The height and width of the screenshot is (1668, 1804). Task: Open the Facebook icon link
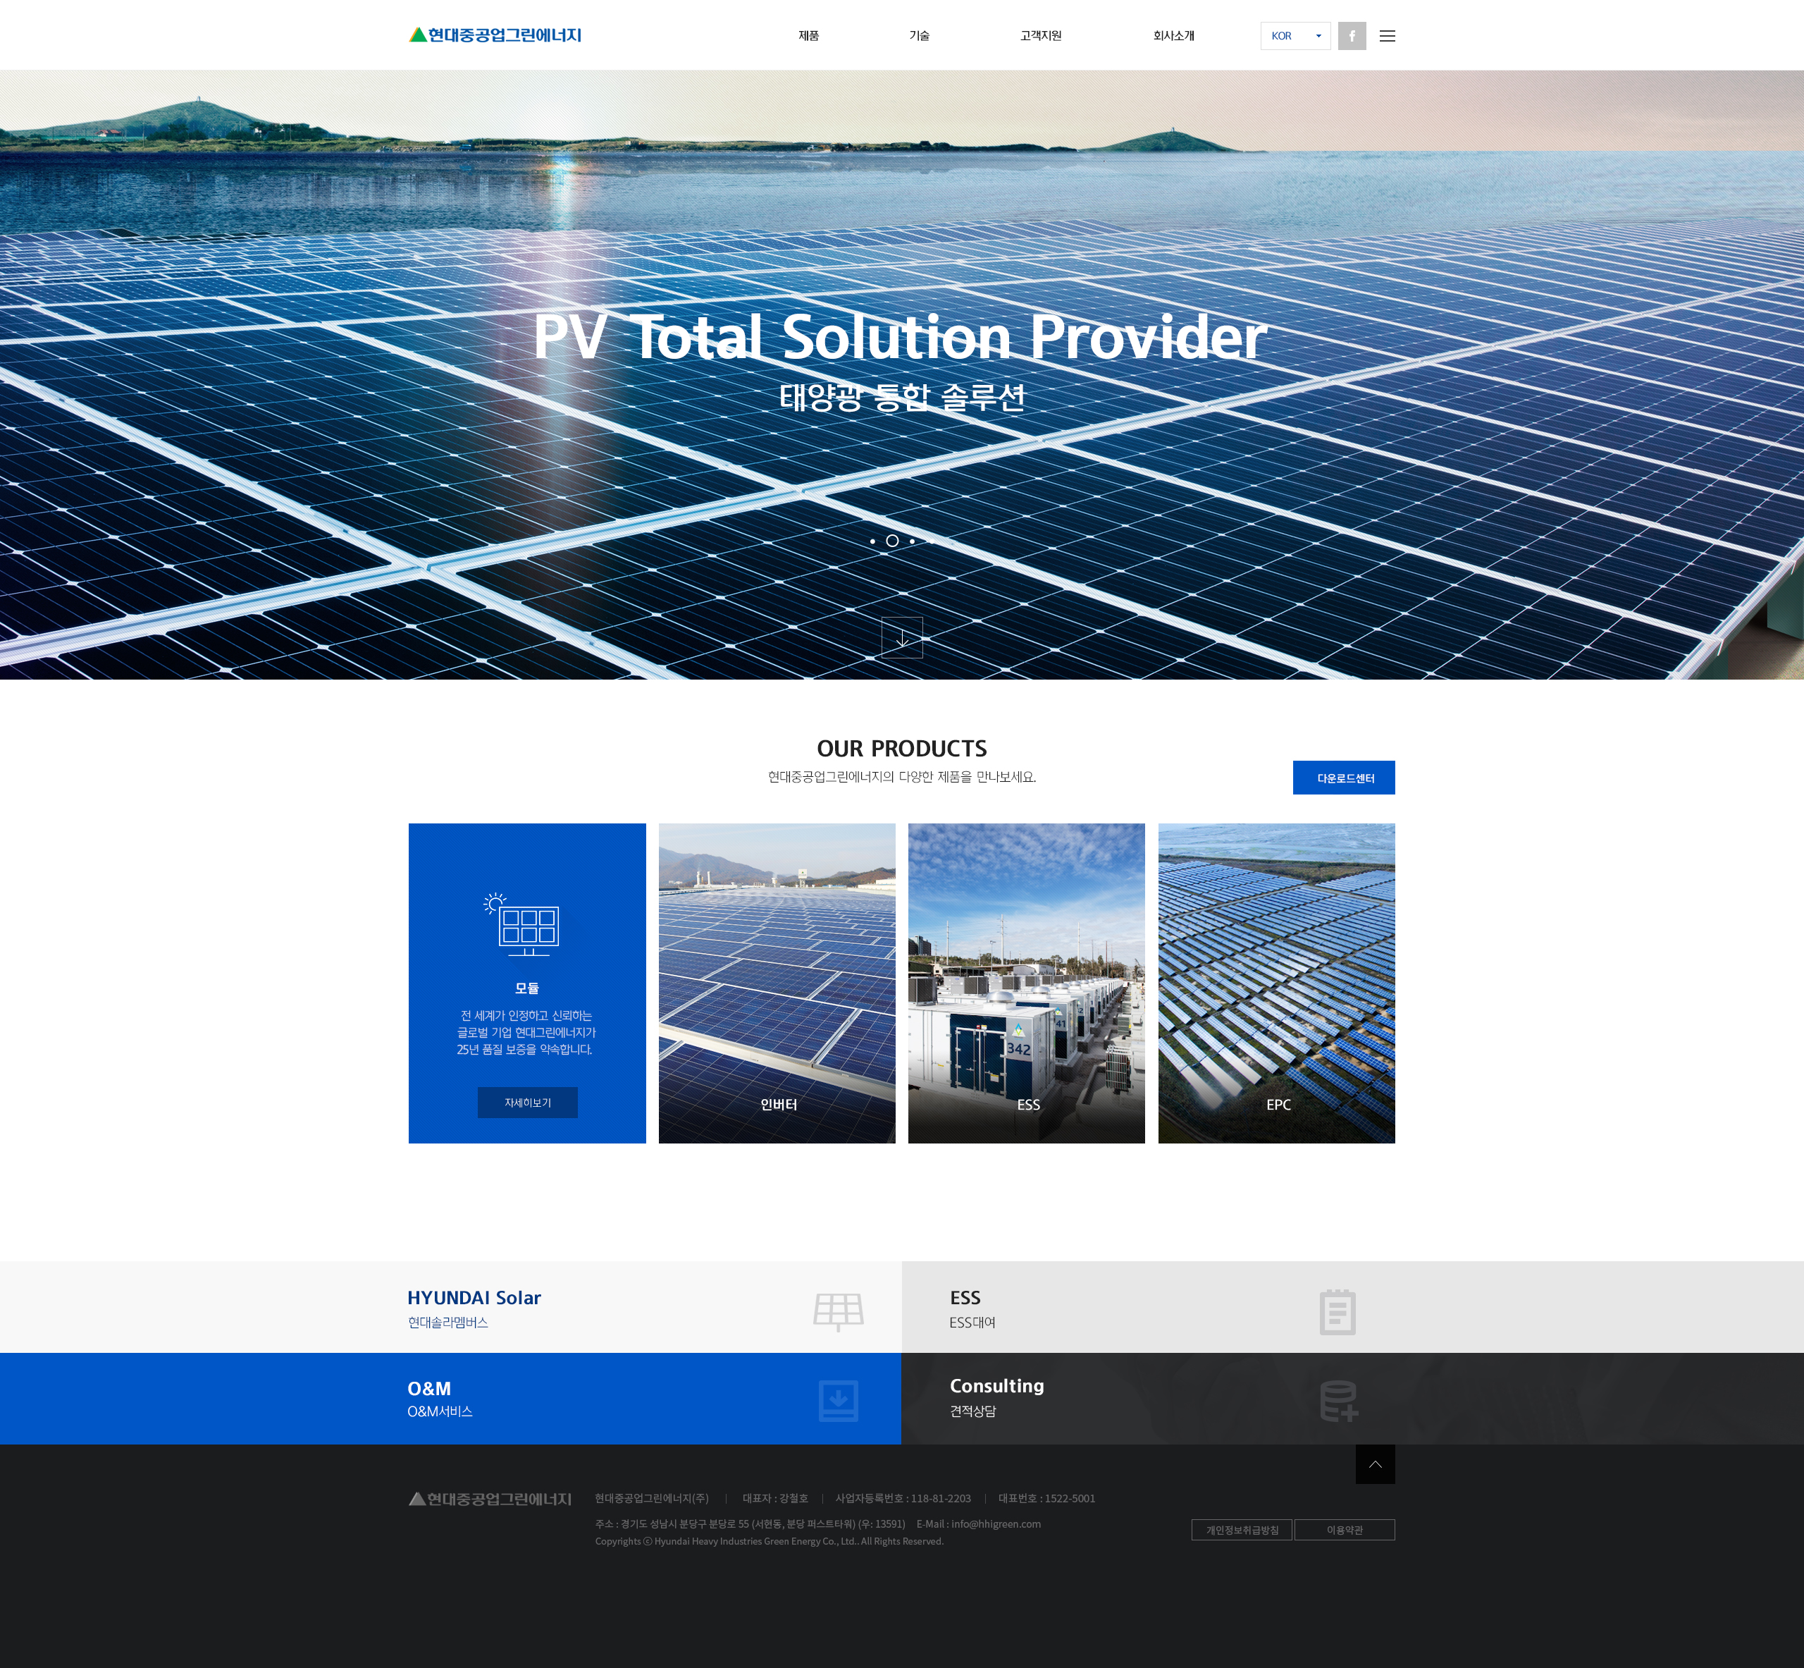point(1351,36)
